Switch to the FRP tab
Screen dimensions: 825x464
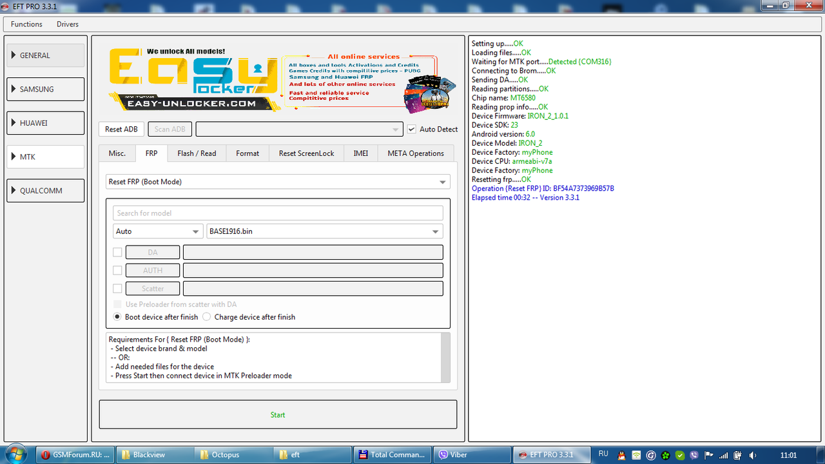coord(151,153)
